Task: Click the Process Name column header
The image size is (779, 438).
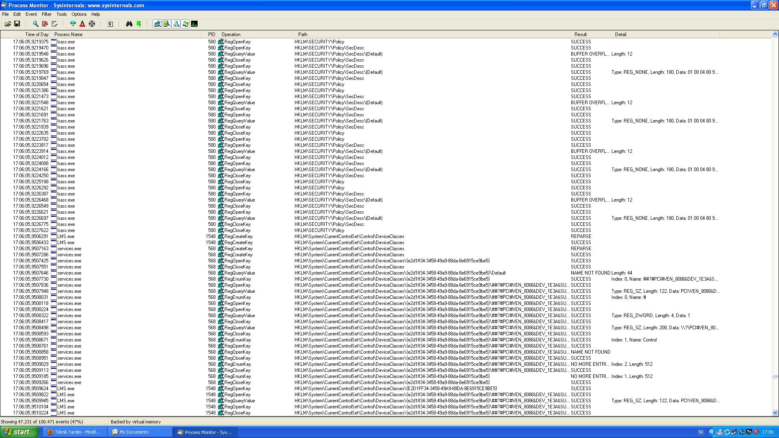Action: [127, 34]
